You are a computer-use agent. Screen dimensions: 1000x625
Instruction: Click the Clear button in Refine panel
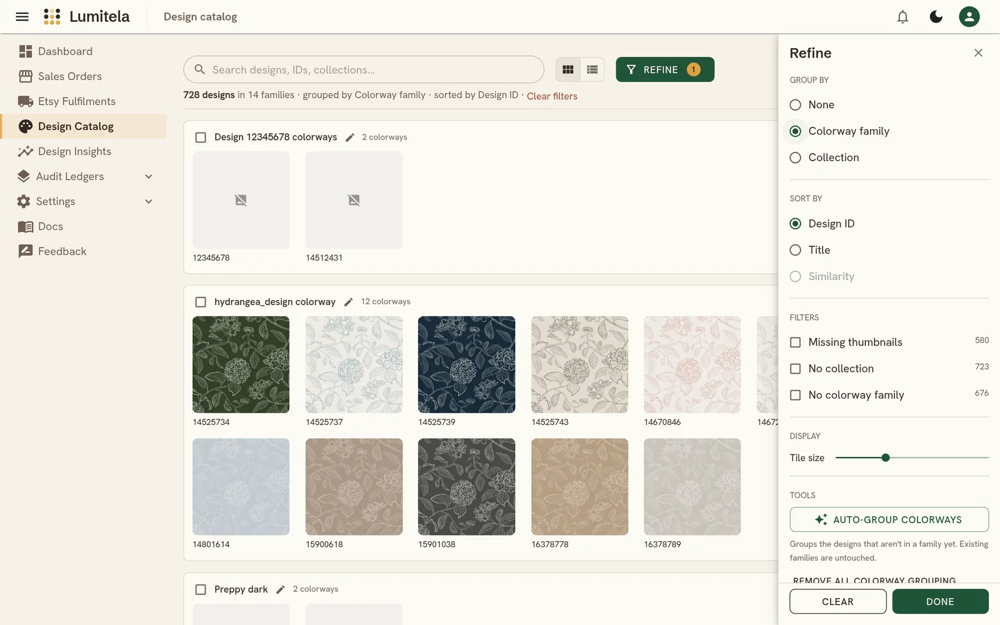tap(837, 601)
